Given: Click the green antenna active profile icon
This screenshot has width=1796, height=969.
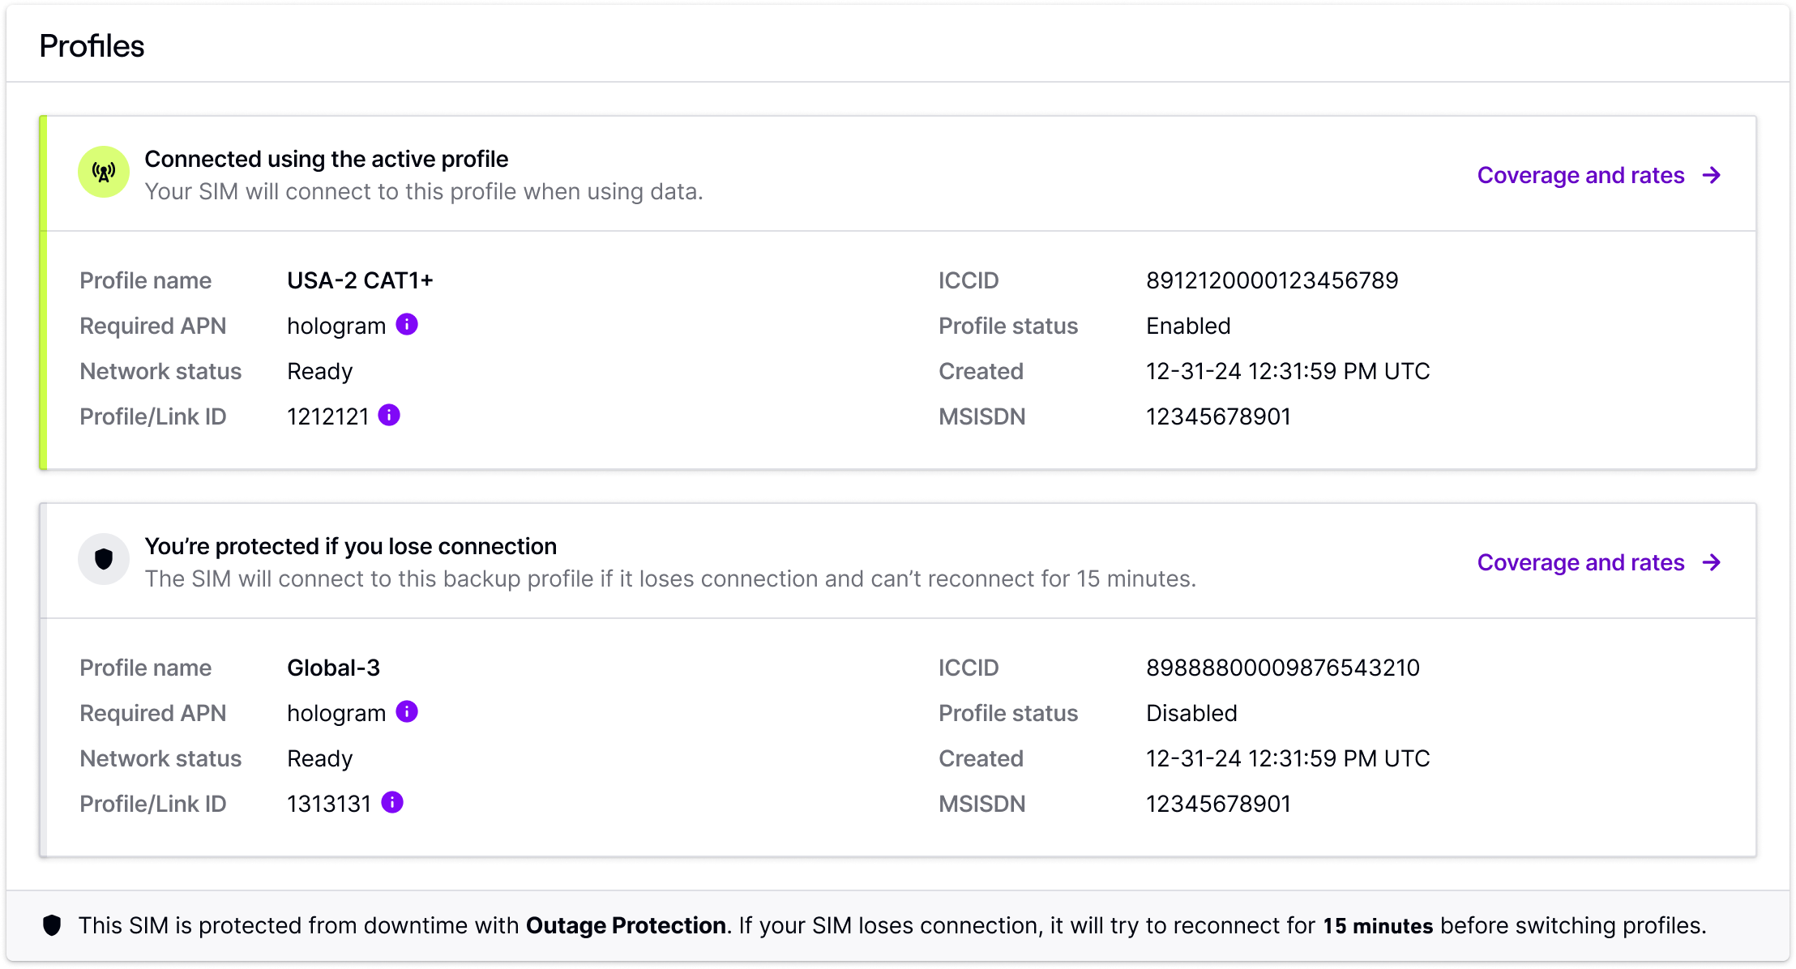Looking at the screenshot, I should click(104, 172).
